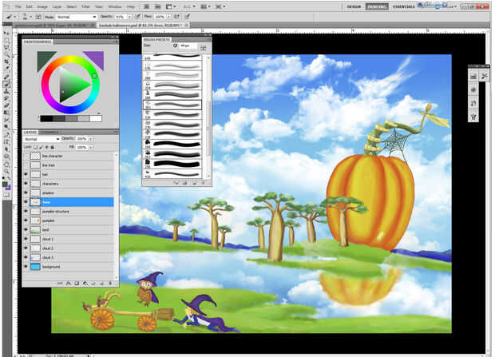
Task: Hide the pumpkin structure layer
Action: pyautogui.click(x=26, y=211)
